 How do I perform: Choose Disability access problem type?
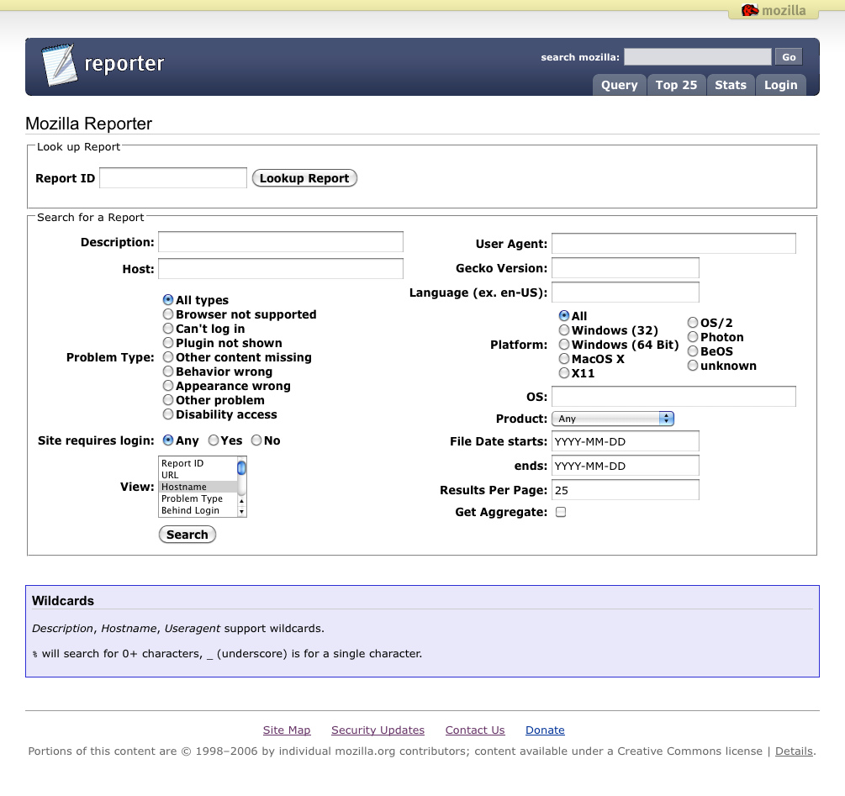pyautogui.click(x=168, y=414)
